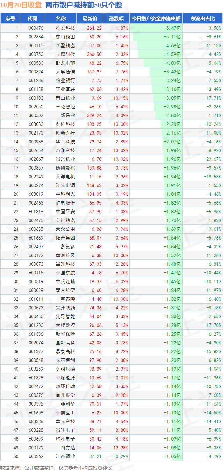This screenshot has width=223, height=471.
Task: Click the 名称 column header
Action: pos(61,19)
